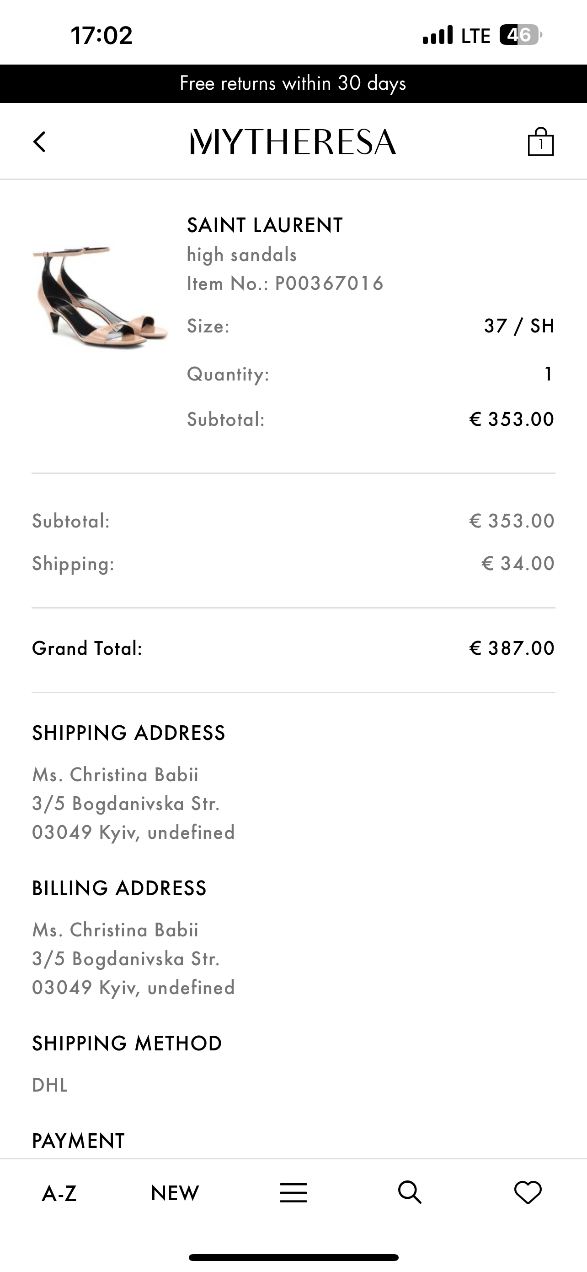The width and height of the screenshot is (587, 1272).
Task: Tap the Grand Total amount € 387.00
Action: (x=512, y=648)
